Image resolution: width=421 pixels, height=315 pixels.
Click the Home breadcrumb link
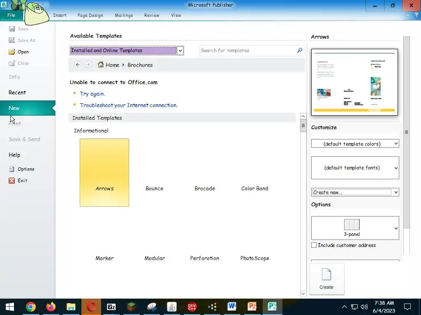click(112, 65)
